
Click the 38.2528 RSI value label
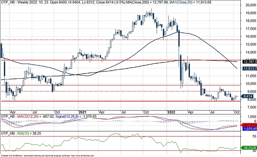(x=249, y=148)
